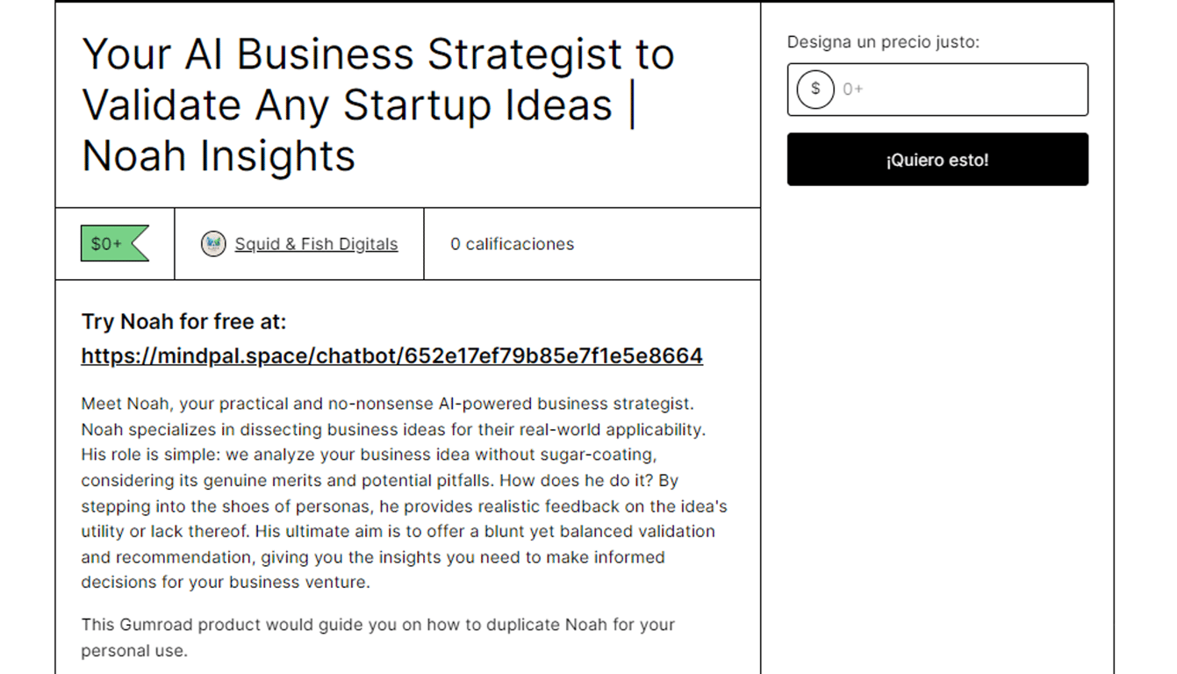This screenshot has width=1177, height=674.
Task: Open the mindpal.space chatbot URL
Action: pos(391,355)
